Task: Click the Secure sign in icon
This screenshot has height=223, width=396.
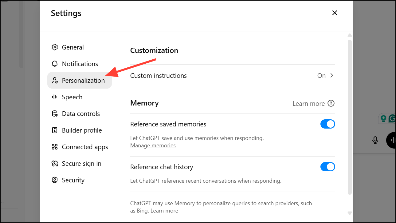Action: pos(55,164)
